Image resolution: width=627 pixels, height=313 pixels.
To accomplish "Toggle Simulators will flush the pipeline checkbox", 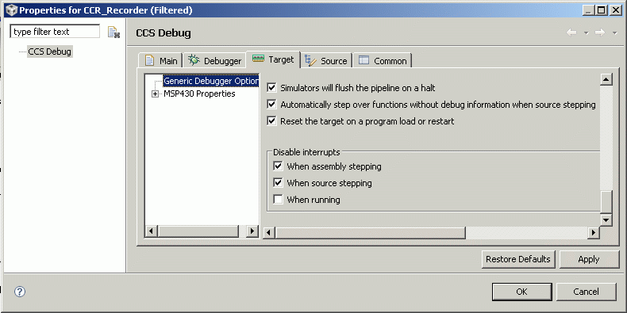I will click(272, 87).
